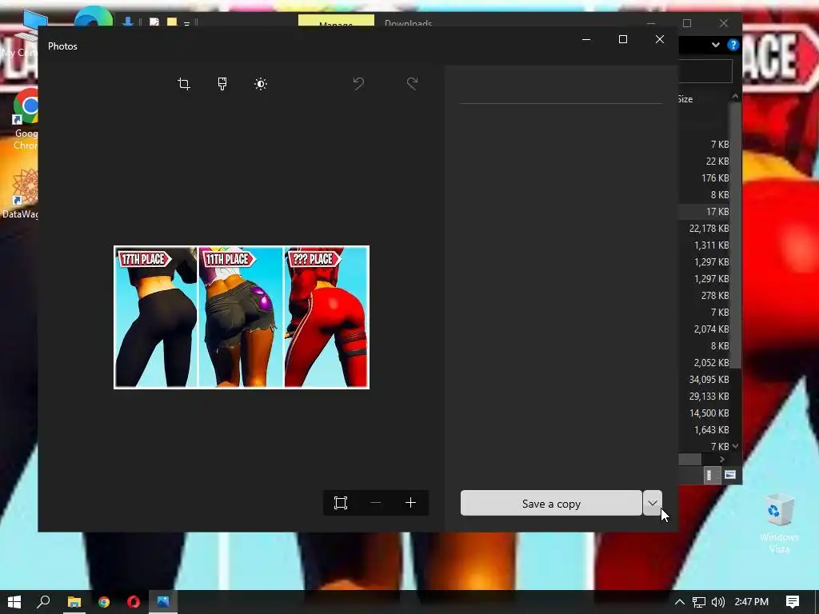Image resolution: width=819 pixels, height=614 pixels.
Task: Click the Redo arrow in the Photos editor
Action: [x=412, y=83]
